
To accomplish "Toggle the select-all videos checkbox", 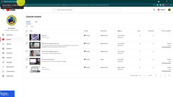I will 27,31.
